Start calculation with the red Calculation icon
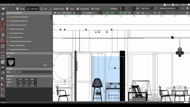The width and height of the screenshot is (190, 107). pyautogui.click(x=121, y=9)
